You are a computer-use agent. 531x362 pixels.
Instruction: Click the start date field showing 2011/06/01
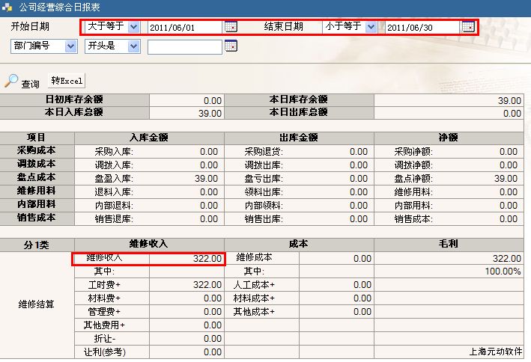click(184, 27)
